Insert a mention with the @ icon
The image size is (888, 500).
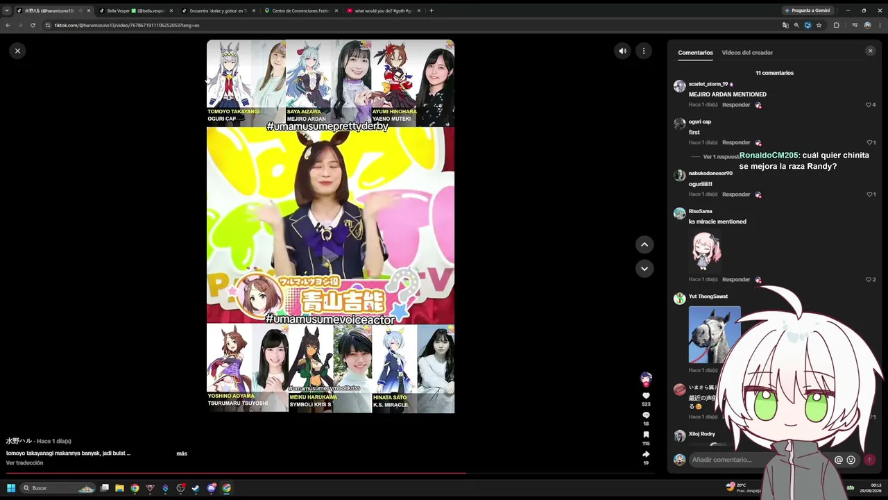(x=838, y=460)
